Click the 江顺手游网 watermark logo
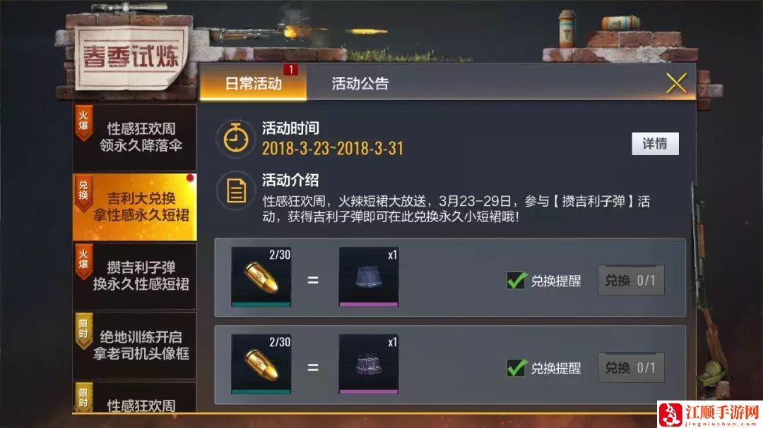The width and height of the screenshot is (763, 428). (x=710, y=415)
